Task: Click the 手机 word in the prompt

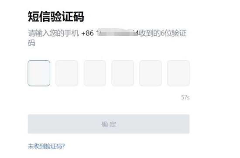Action: click(x=72, y=33)
